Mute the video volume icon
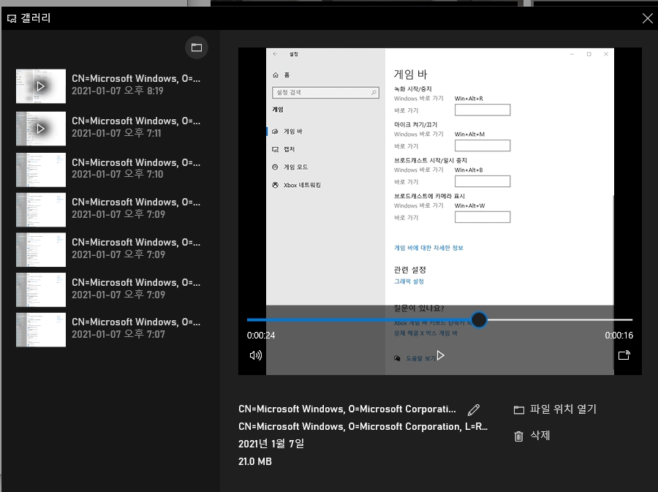Image resolution: width=658 pixels, height=492 pixels. [256, 355]
